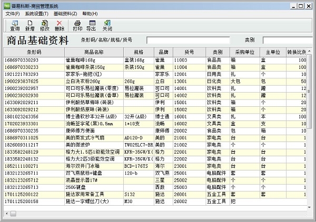Viewport: 316px width, 222px height.
Task: Click the 商品名称 column header
Action: (94, 53)
